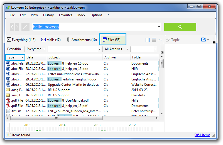Open the View menu
Image resolution: width=223 pixels, height=145 pixels.
35,15
